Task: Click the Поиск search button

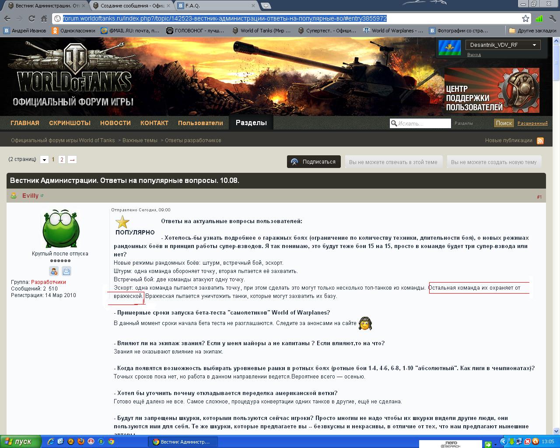Action: (x=504, y=123)
